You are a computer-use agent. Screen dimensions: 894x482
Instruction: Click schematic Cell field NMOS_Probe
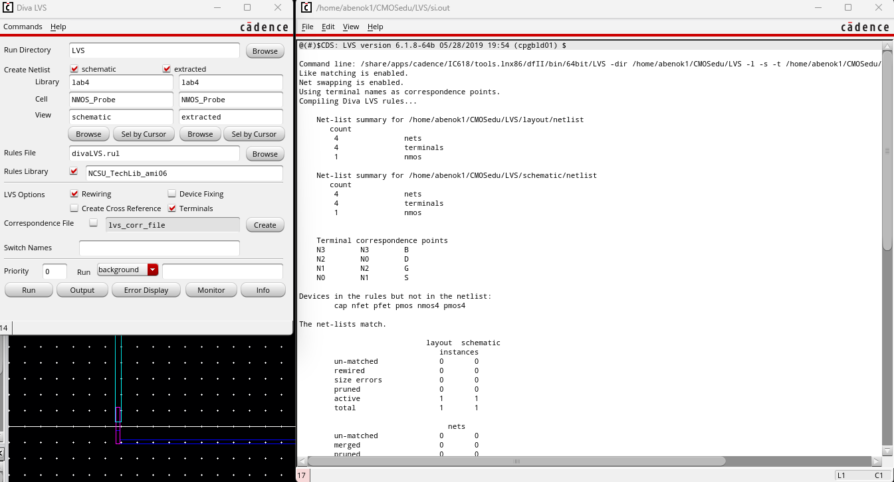121,100
